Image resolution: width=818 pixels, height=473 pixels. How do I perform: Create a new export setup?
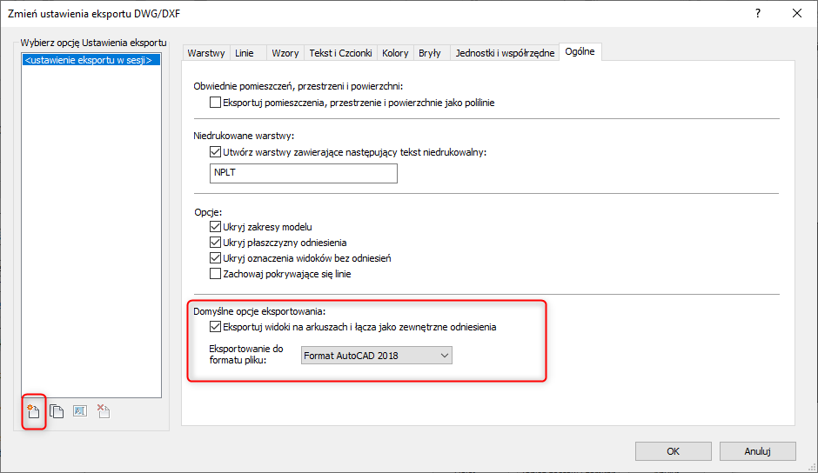(33, 412)
